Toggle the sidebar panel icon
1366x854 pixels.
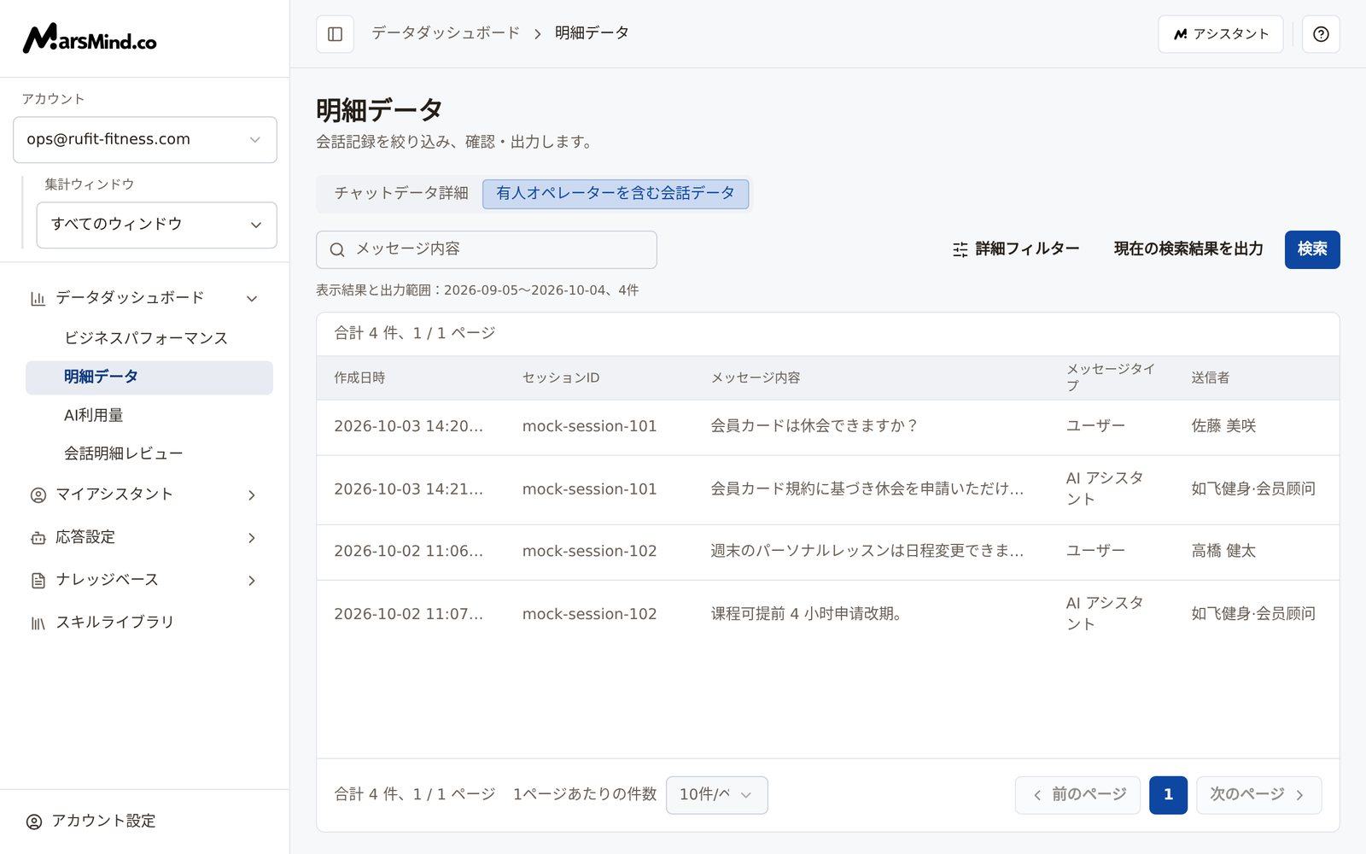335,34
